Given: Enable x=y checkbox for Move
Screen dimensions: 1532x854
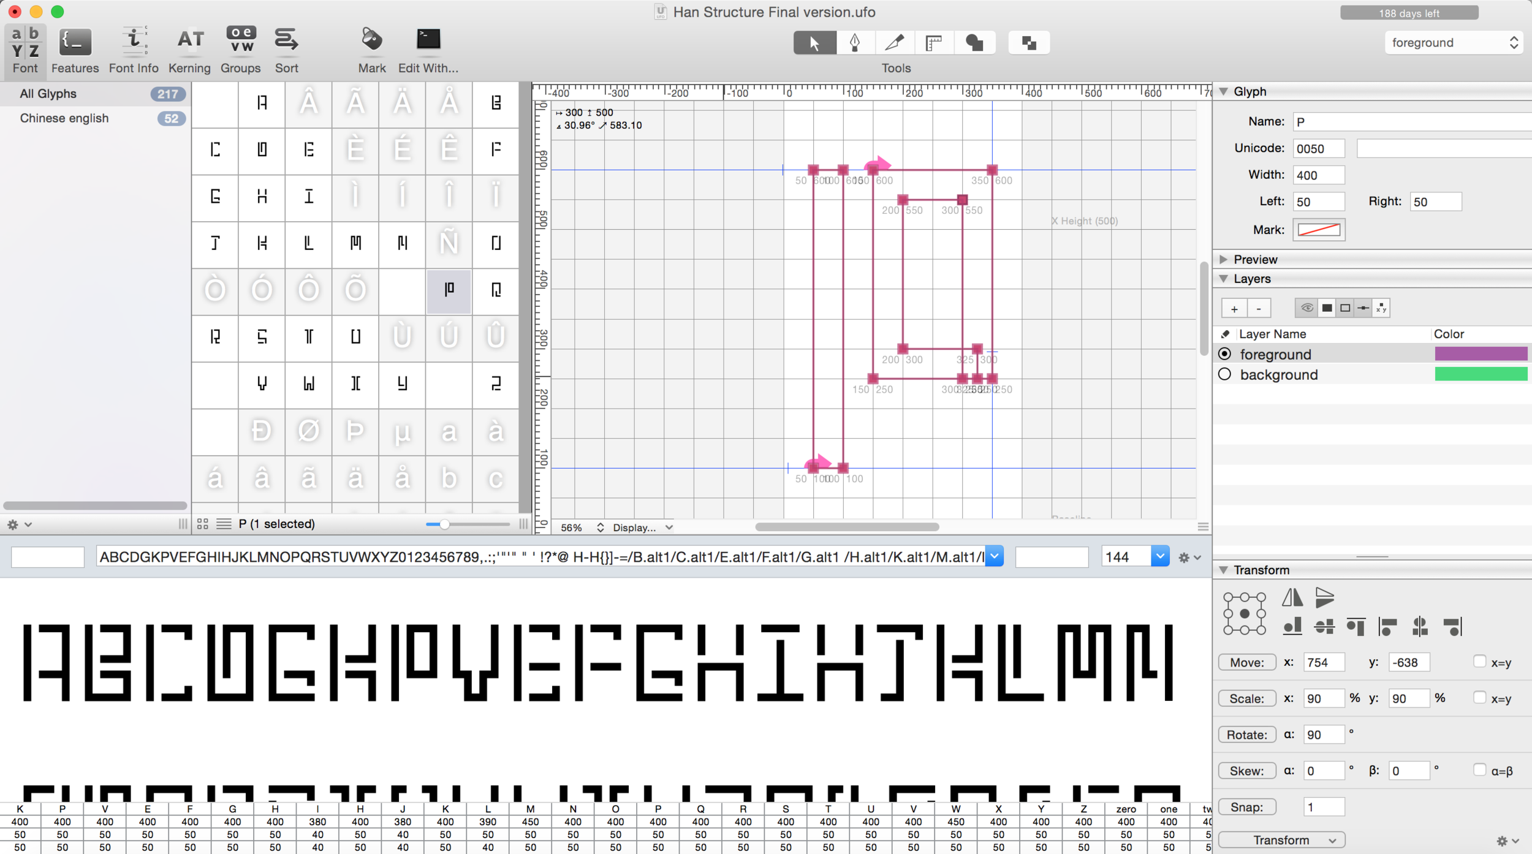Looking at the screenshot, I should pyautogui.click(x=1479, y=661).
